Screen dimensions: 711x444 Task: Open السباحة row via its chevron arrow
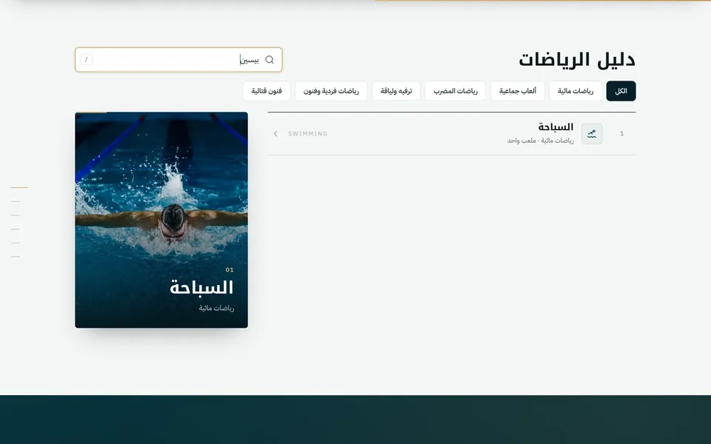276,134
